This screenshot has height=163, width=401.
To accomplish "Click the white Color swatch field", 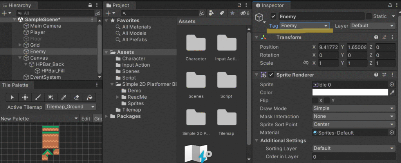I will click(x=350, y=92).
